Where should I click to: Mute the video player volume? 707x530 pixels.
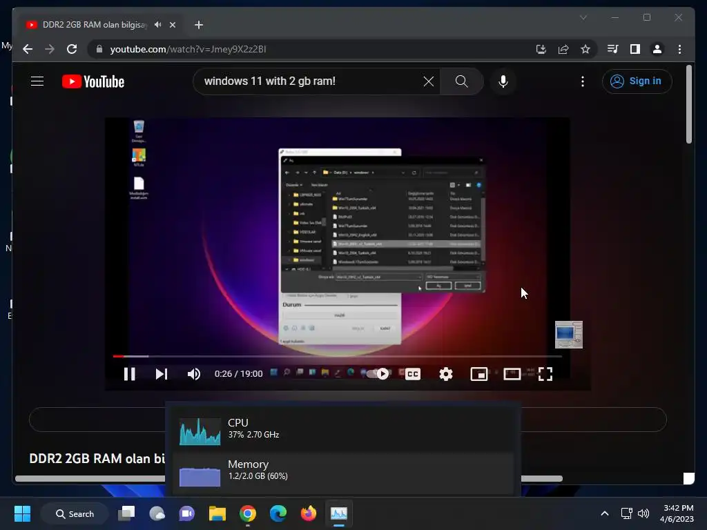(194, 373)
